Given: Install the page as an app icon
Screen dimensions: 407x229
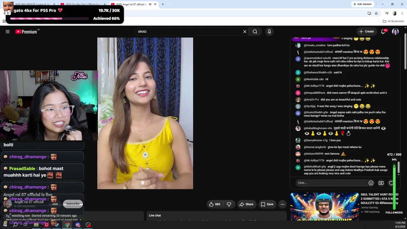Looking at the screenshot, I should click(369, 13).
